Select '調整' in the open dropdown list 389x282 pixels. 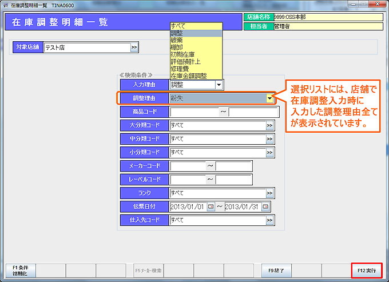coord(196,33)
